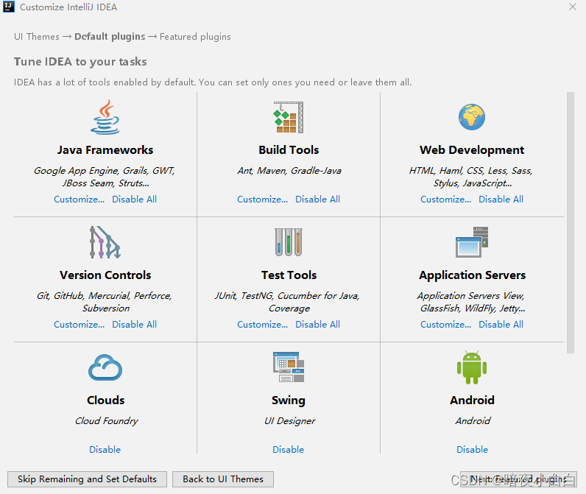Click 'Cloud Foundry' description text
This screenshot has height=494, width=586.
[107, 421]
